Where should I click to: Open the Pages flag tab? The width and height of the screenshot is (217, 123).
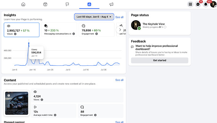click(67, 4)
